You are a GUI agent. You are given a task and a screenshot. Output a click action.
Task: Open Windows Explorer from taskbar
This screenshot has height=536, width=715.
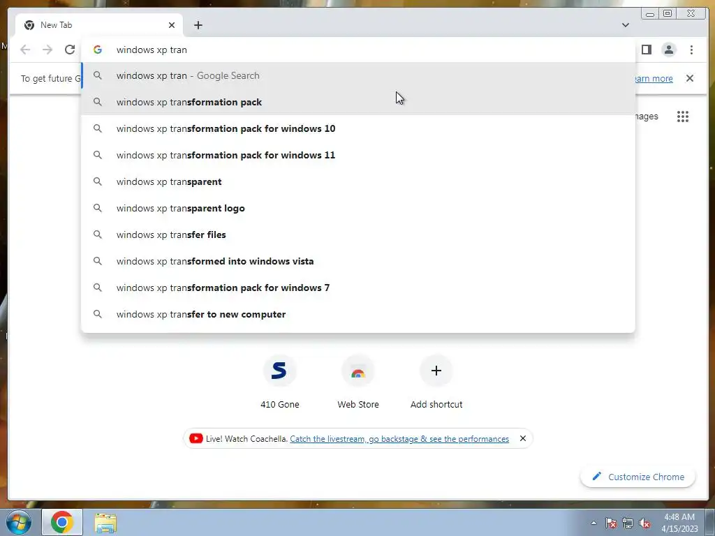pos(105,522)
